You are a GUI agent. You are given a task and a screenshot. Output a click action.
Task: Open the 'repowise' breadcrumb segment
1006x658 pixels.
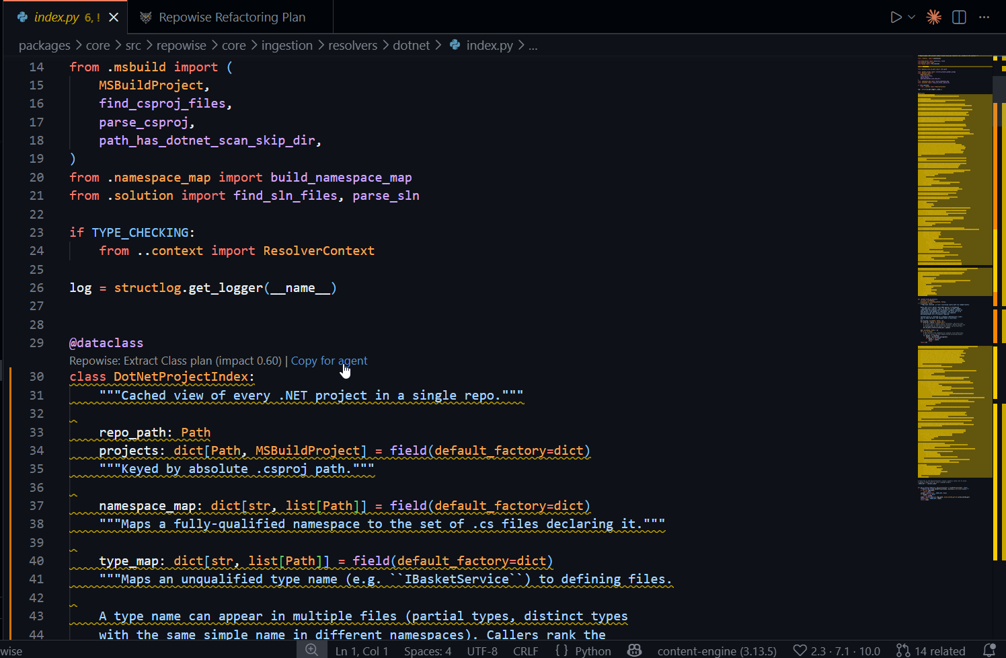[182, 45]
